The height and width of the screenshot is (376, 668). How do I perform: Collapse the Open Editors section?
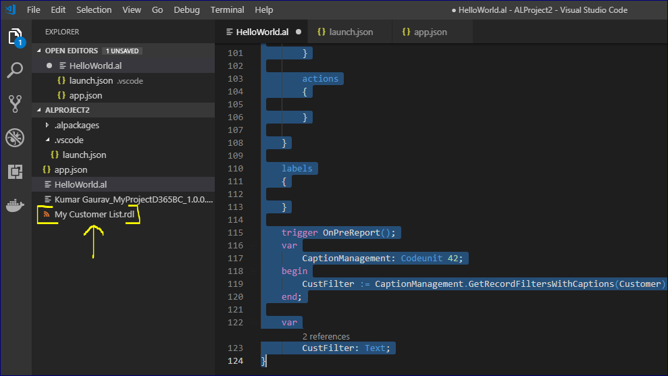(x=39, y=51)
